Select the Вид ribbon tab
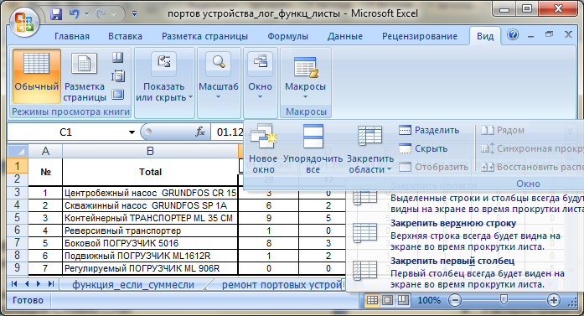584x316 pixels. pyautogui.click(x=485, y=36)
